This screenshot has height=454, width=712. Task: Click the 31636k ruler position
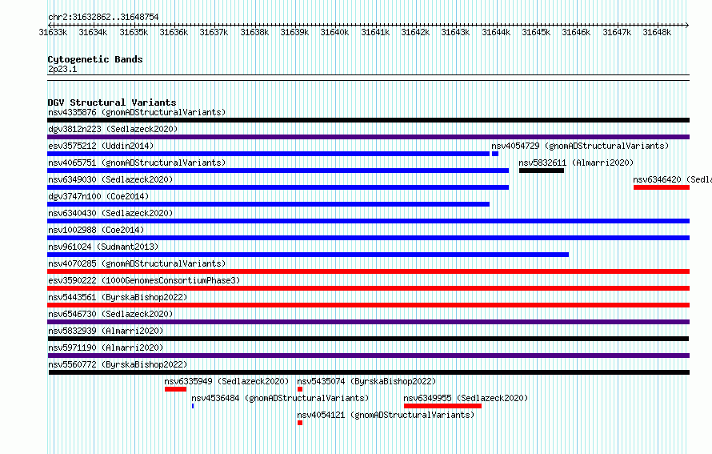[174, 32]
